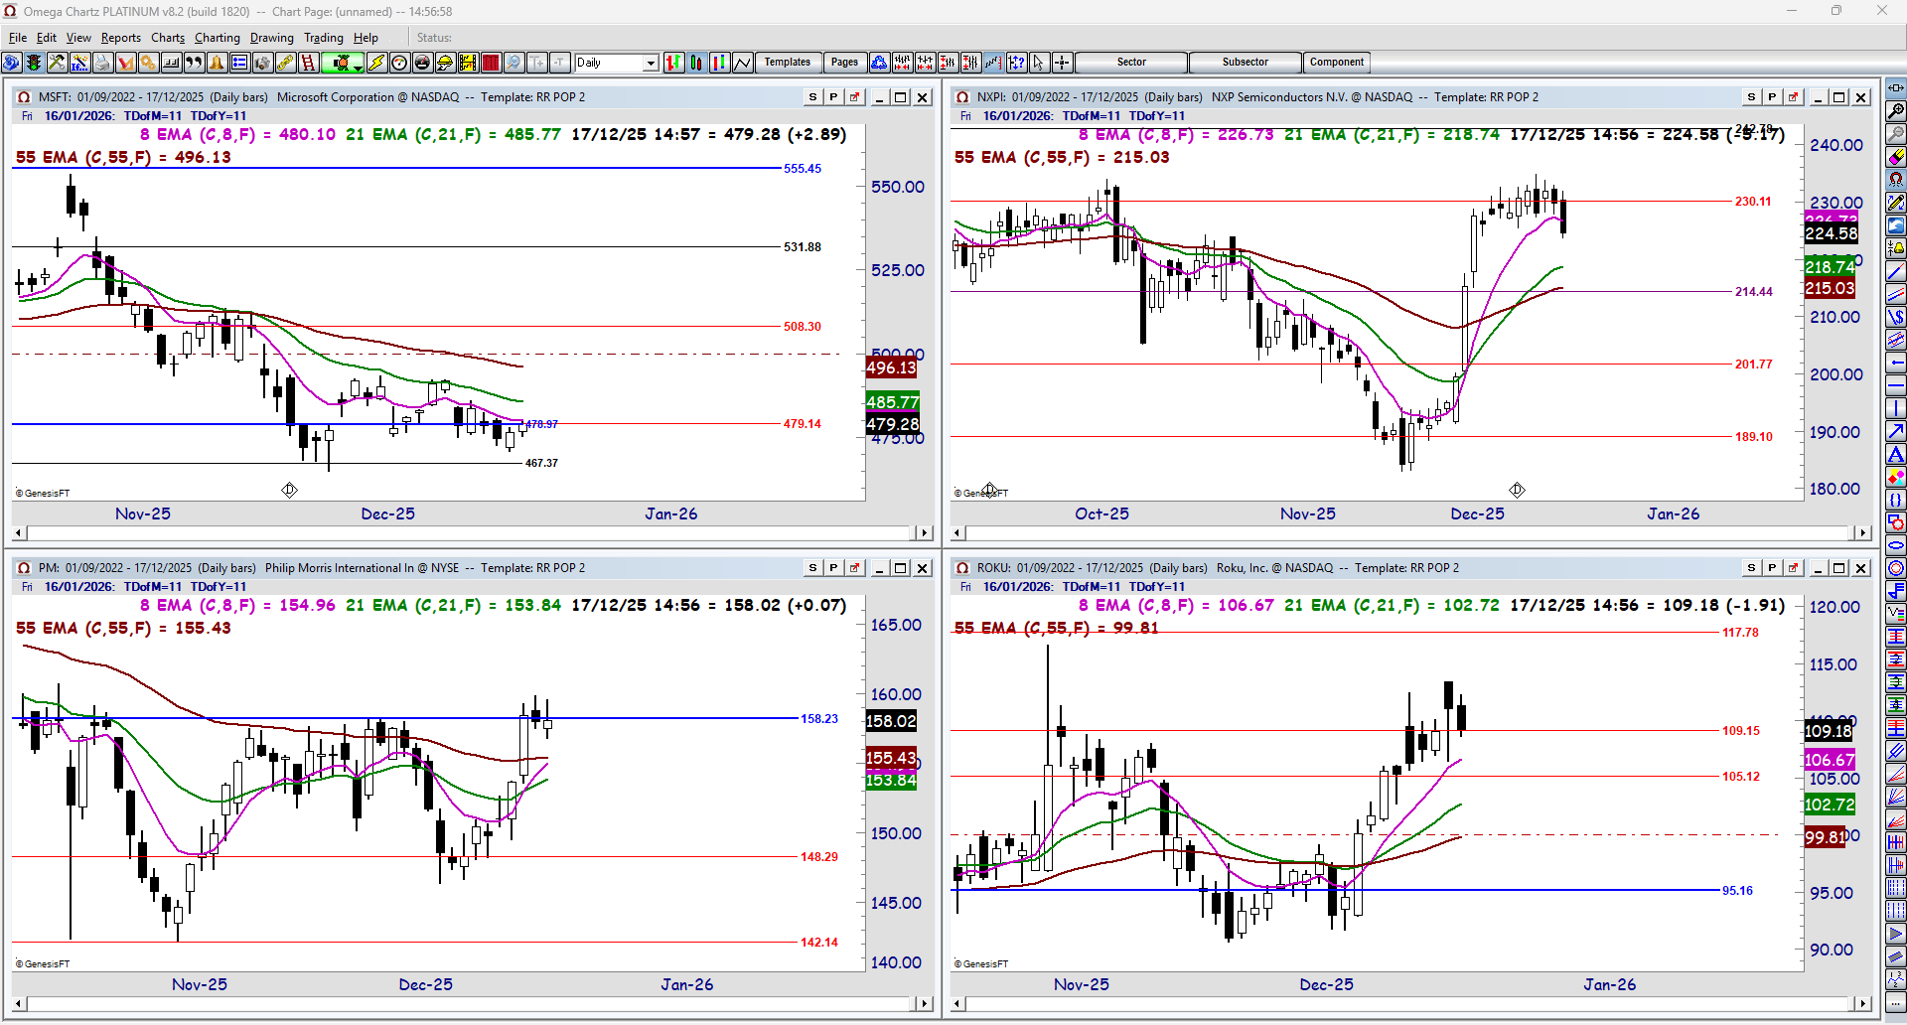Click the zoom in magnifier on right toolbar

1896,111
